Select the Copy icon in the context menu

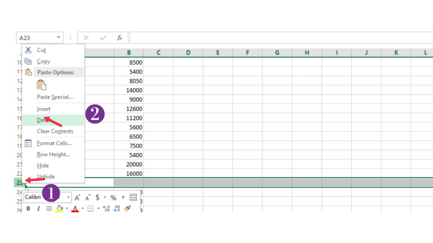[29, 61]
